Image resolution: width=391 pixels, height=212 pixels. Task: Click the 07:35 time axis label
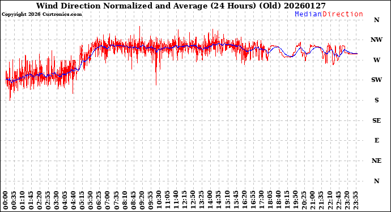tap(116, 201)
